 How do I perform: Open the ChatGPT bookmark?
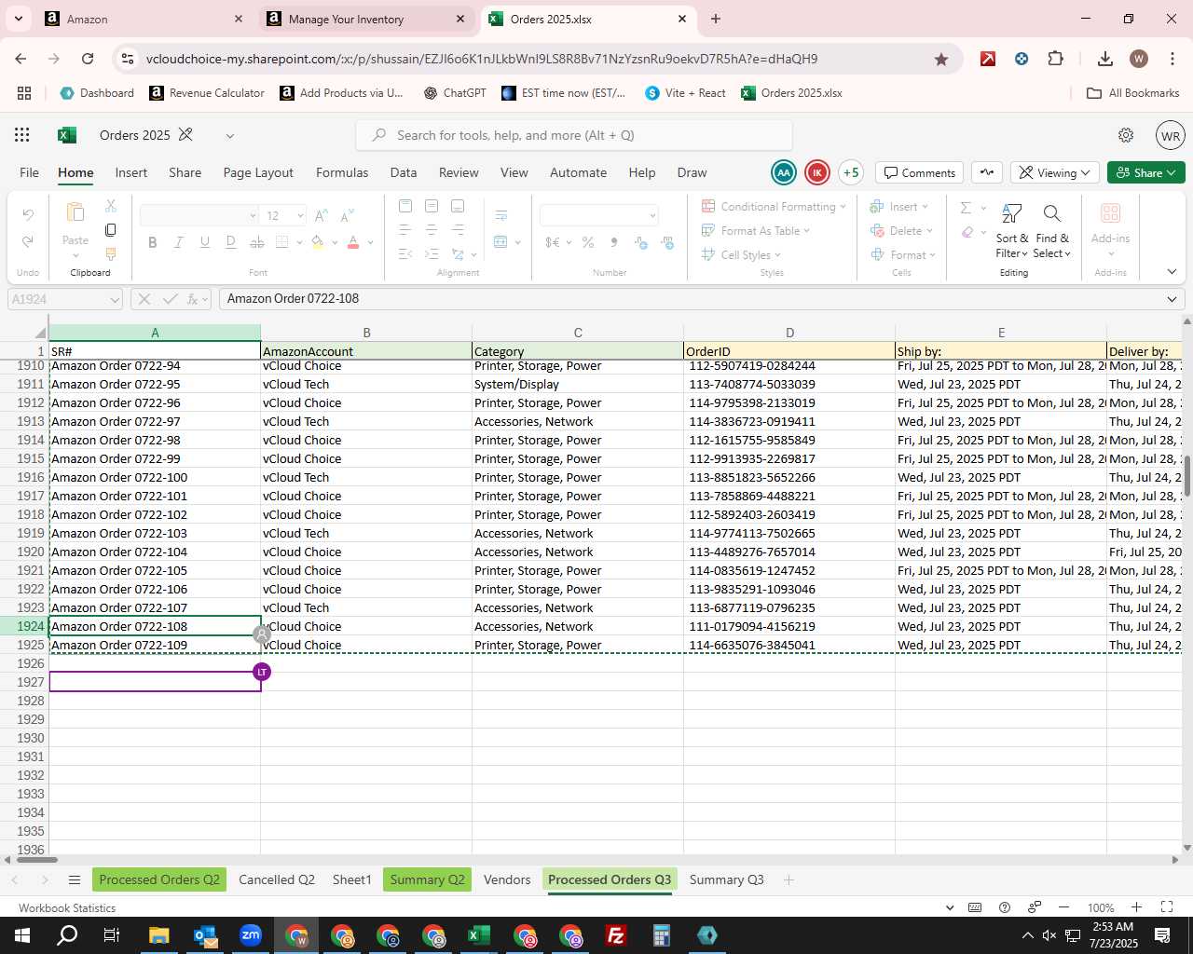coord(455,93)
